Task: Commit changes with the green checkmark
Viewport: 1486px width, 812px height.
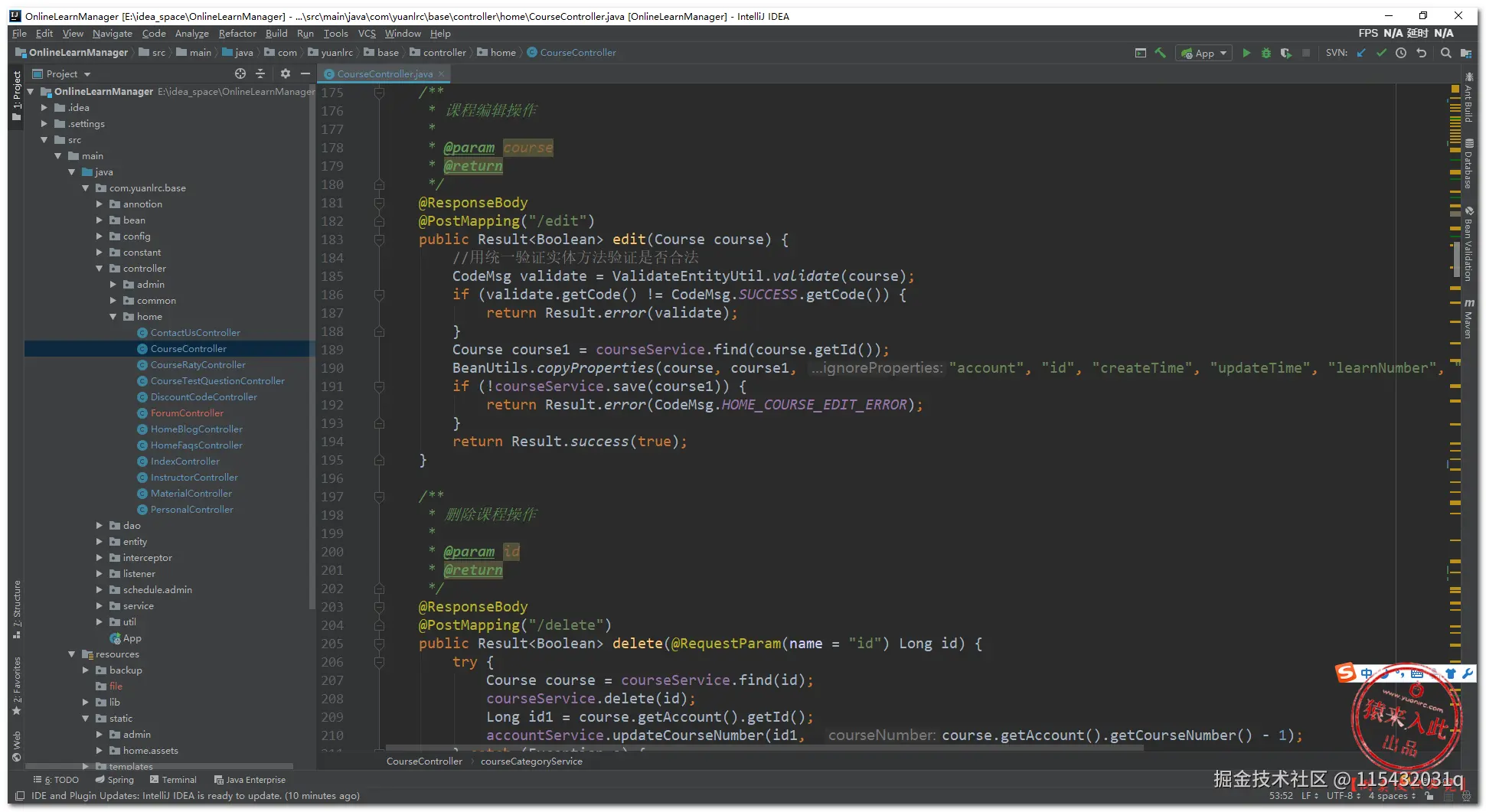Action: click(x=1381, y=53)
